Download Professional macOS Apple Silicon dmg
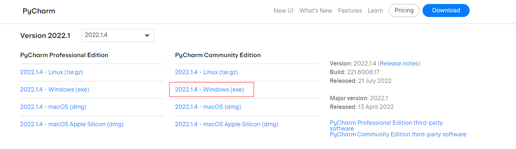516x149 pixels. coord(72,124)
